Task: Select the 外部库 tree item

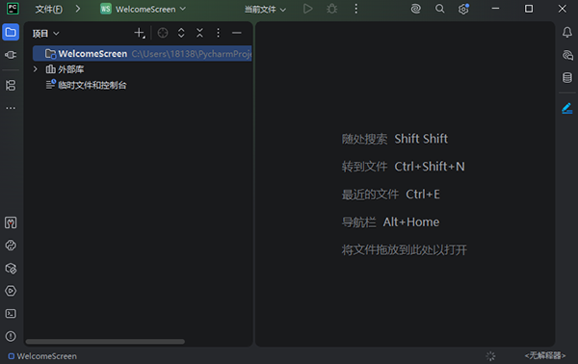Action: coord(65,69)
